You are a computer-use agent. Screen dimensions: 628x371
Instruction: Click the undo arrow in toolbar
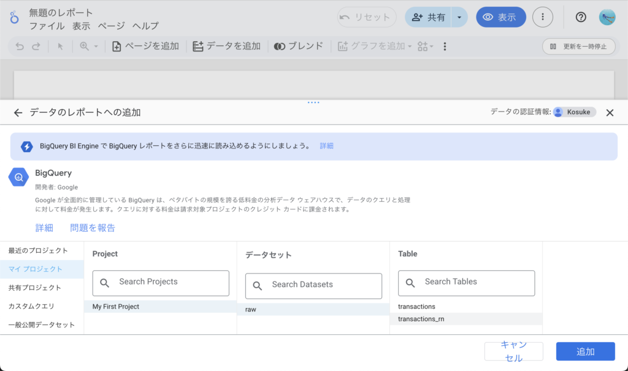20,47
